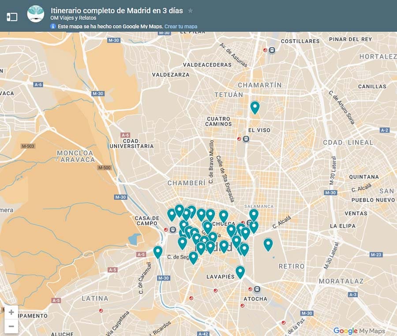Image resolution: width=397 pixels, height=336 pixels.
Task: Click the CDAD. LINEAL label
Action: (x=348, y=142)
